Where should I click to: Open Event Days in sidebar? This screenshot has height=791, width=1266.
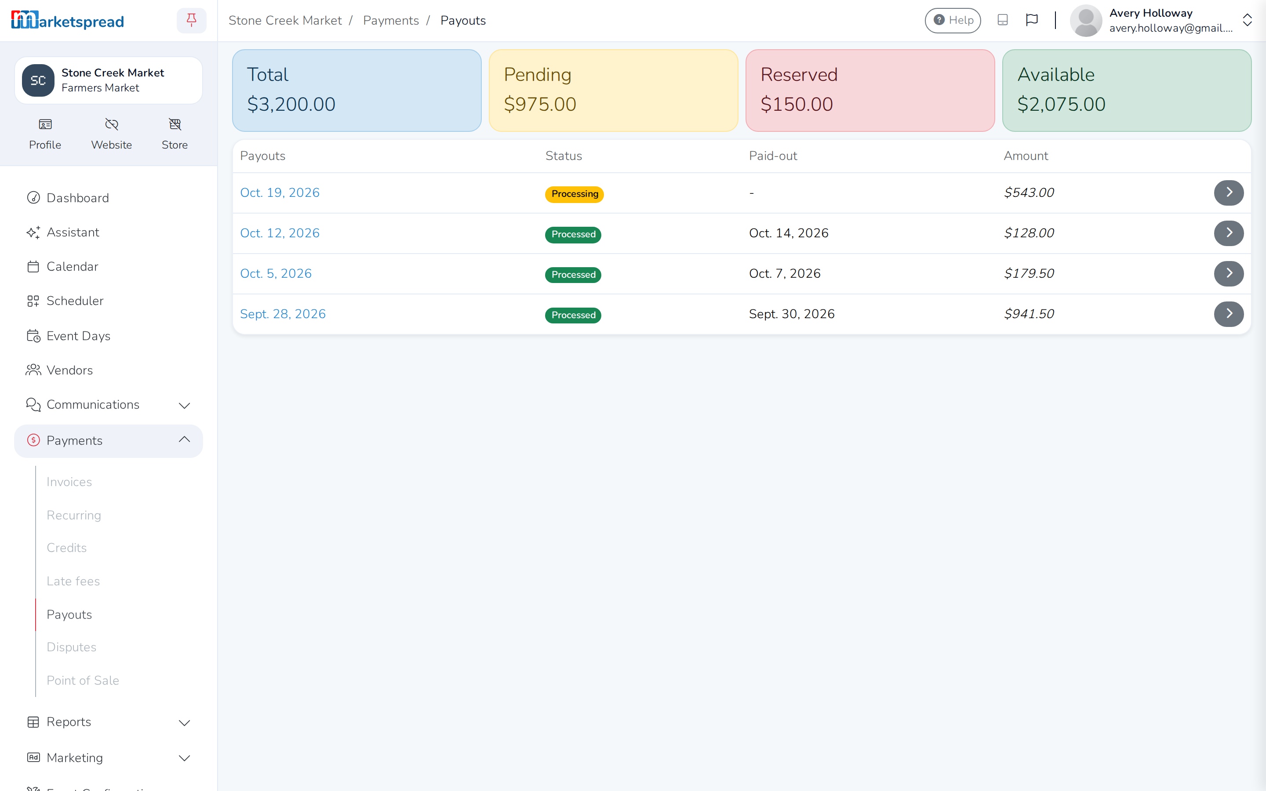coord(108,336)
